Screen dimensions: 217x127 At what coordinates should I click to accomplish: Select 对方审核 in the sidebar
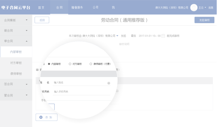click(16, 63)
